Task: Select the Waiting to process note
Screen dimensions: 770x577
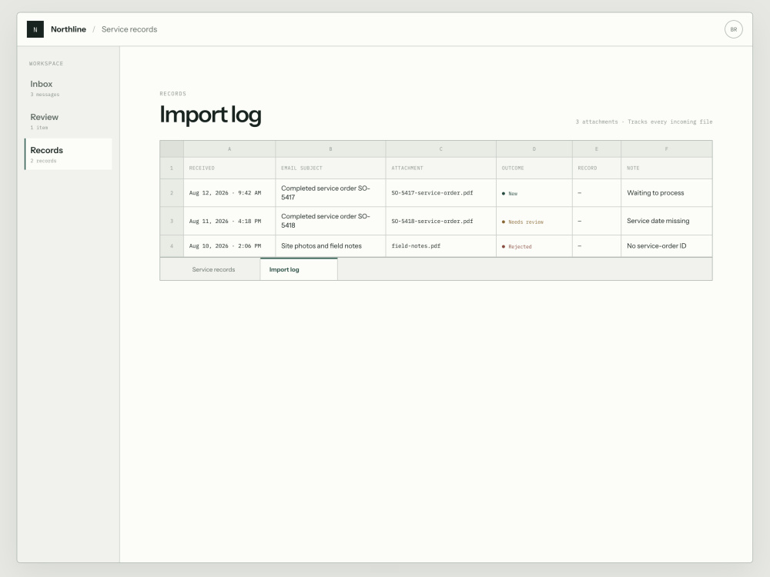Action: point(666,193)
